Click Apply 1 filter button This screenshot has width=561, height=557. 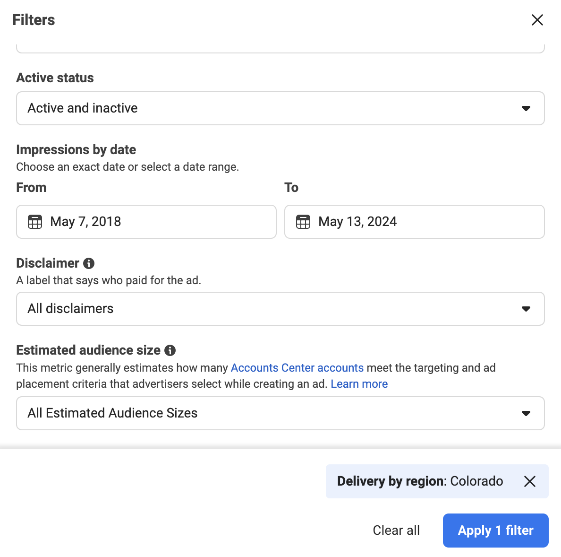click(x=495, y=531)
